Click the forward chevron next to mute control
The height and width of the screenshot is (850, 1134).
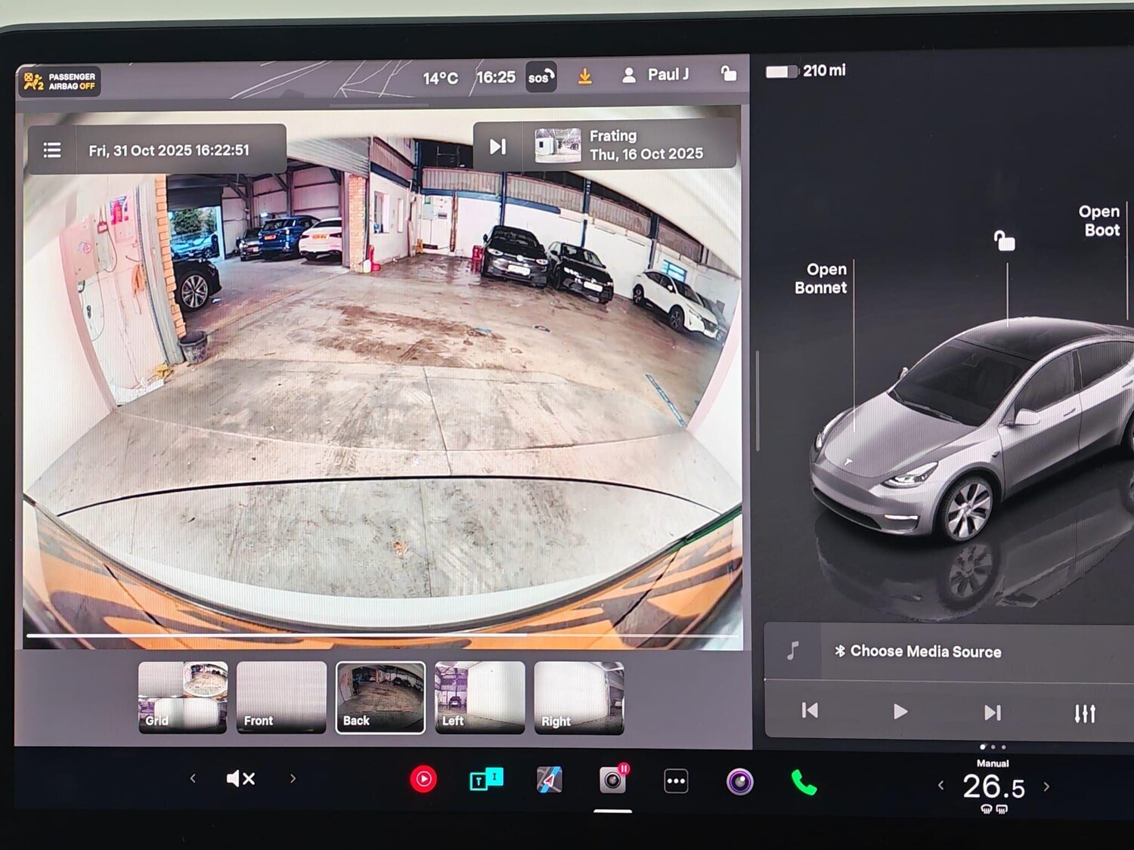click(293, 778)
